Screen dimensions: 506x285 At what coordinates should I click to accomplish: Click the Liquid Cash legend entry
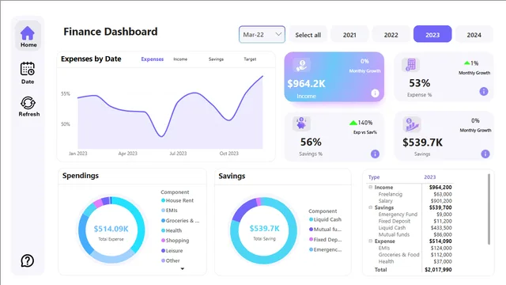coord(325,219)
